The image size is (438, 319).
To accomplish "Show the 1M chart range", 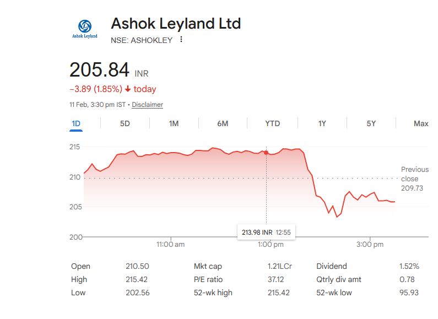I will pyautogui.click(x=174, y=123).
